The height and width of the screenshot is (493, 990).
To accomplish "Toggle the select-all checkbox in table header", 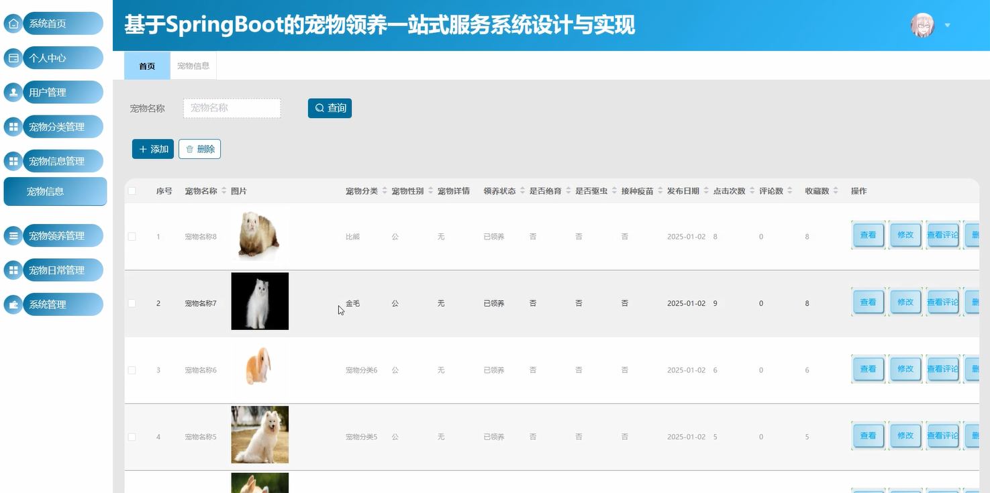I will [132, 191].
